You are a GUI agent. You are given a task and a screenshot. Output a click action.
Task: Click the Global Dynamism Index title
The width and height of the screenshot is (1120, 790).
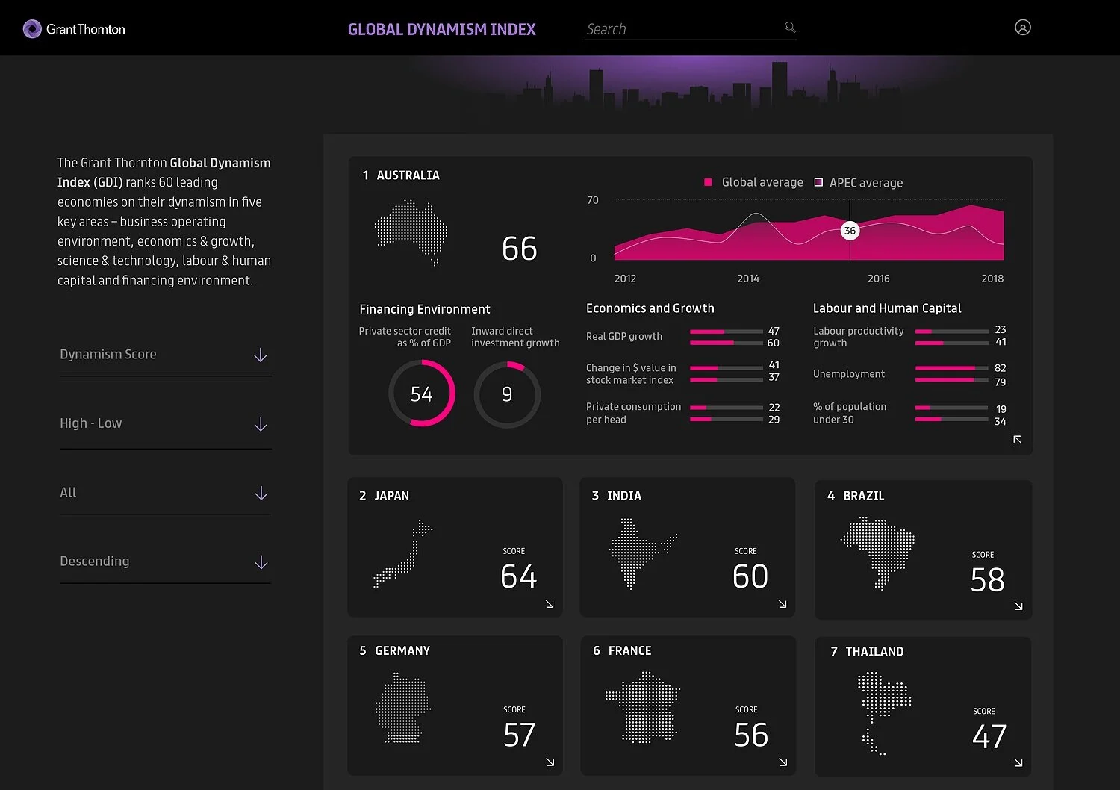tap(441, 28)
